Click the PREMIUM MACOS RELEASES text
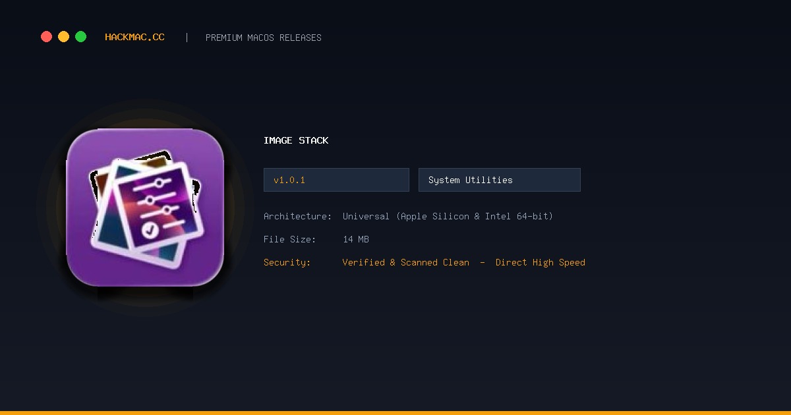Viewport: 791px width, 415px height. click(x=264, y=38)
